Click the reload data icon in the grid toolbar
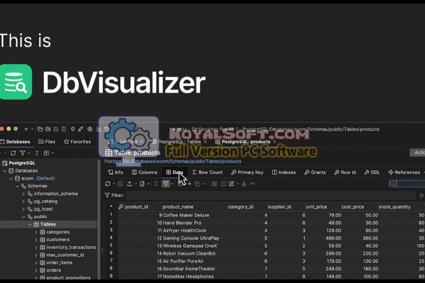 107,184
